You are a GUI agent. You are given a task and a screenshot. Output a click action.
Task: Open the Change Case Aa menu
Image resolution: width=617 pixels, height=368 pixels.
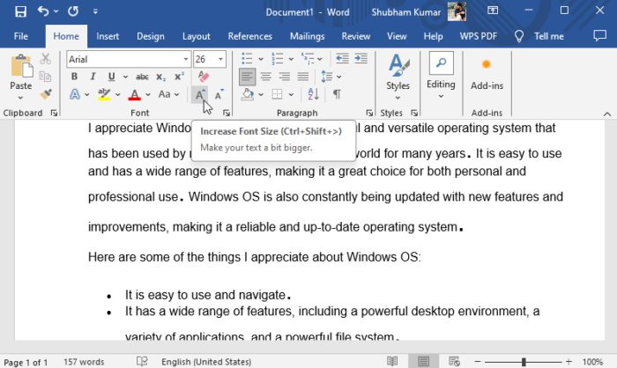click(168, 94)
